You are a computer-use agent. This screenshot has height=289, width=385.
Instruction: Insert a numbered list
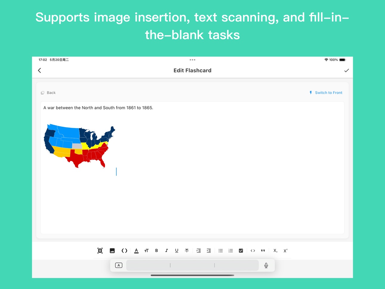231,251
